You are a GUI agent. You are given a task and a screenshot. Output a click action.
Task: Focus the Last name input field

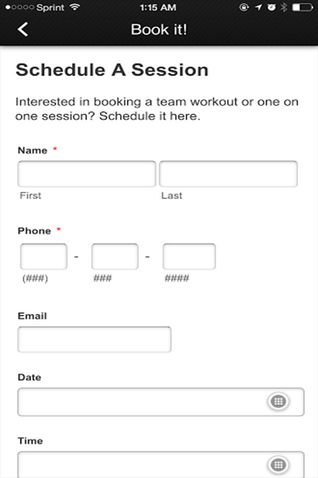228,174
